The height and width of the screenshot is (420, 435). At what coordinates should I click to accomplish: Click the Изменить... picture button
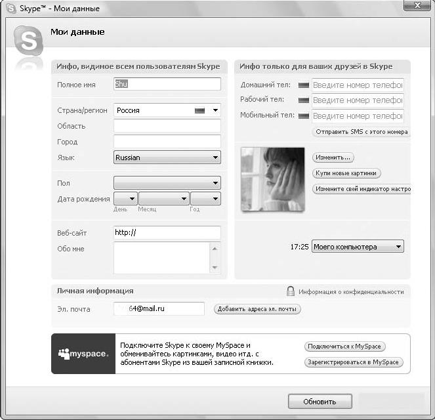coord(334,157)
